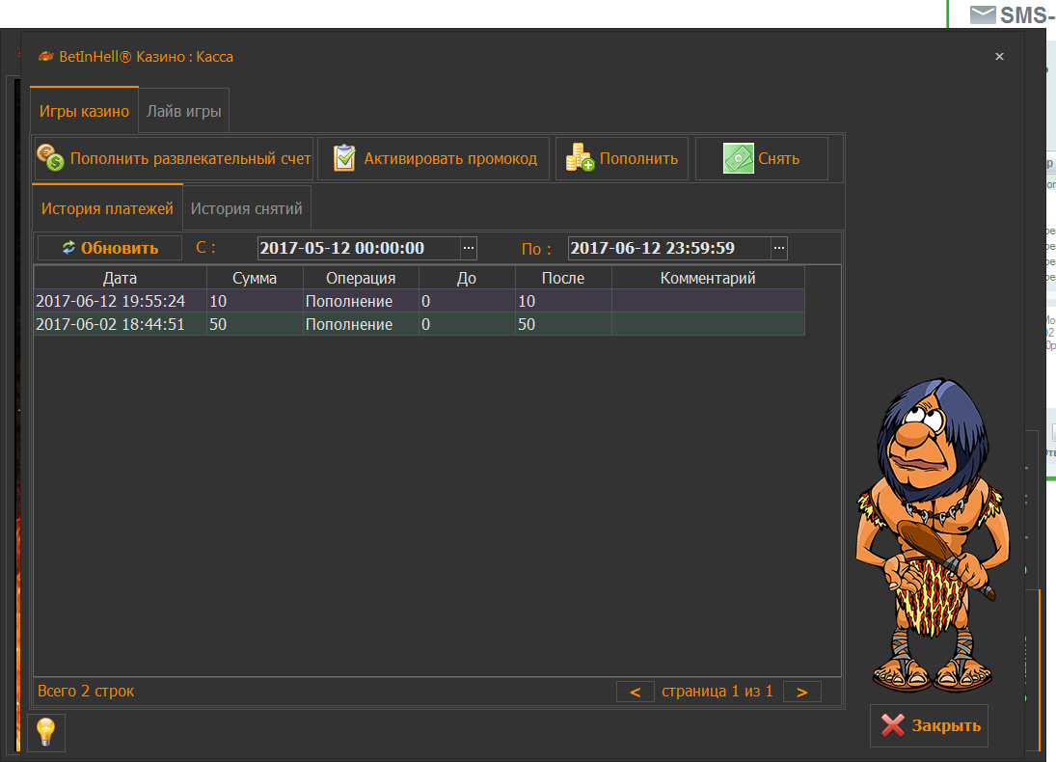Click the coin icon for entertainment account top-up
This screenshot has height=762, width=1056.
50,158
